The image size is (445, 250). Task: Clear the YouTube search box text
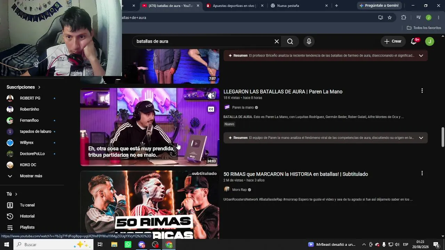(277, 41)
